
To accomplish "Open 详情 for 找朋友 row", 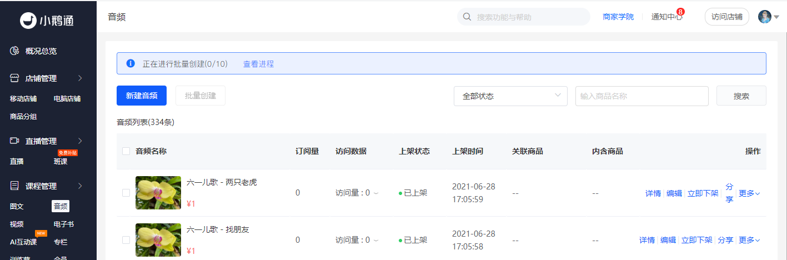I will click(x=647, y=240).
